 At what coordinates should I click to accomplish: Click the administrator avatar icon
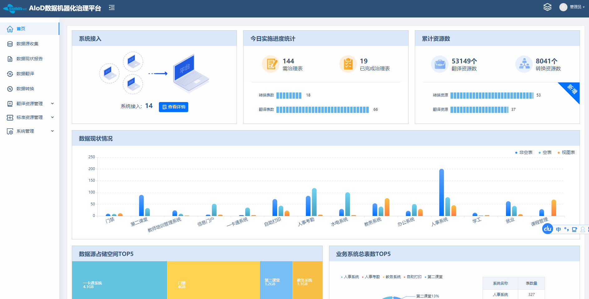(x=563, y=7)
